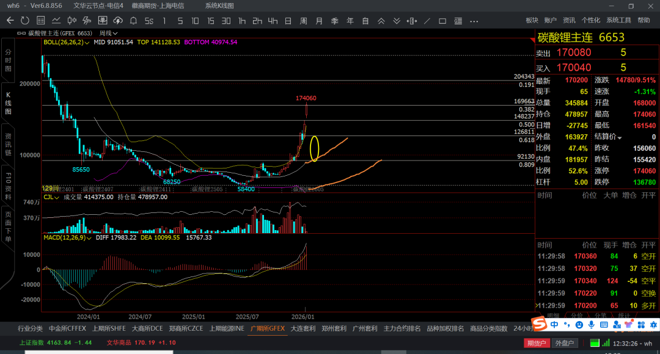Open the quote list table icon

pyautogui.click(x=41, y=20)
